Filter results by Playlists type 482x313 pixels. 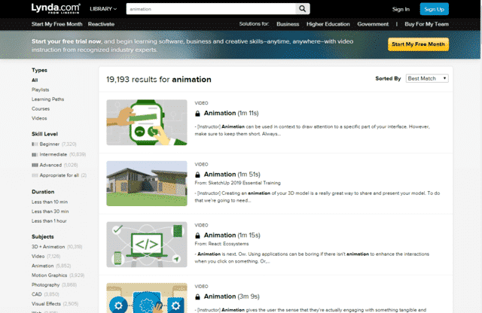[40, 90]
